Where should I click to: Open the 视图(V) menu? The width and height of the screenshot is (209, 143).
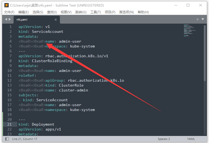(66, 12)
